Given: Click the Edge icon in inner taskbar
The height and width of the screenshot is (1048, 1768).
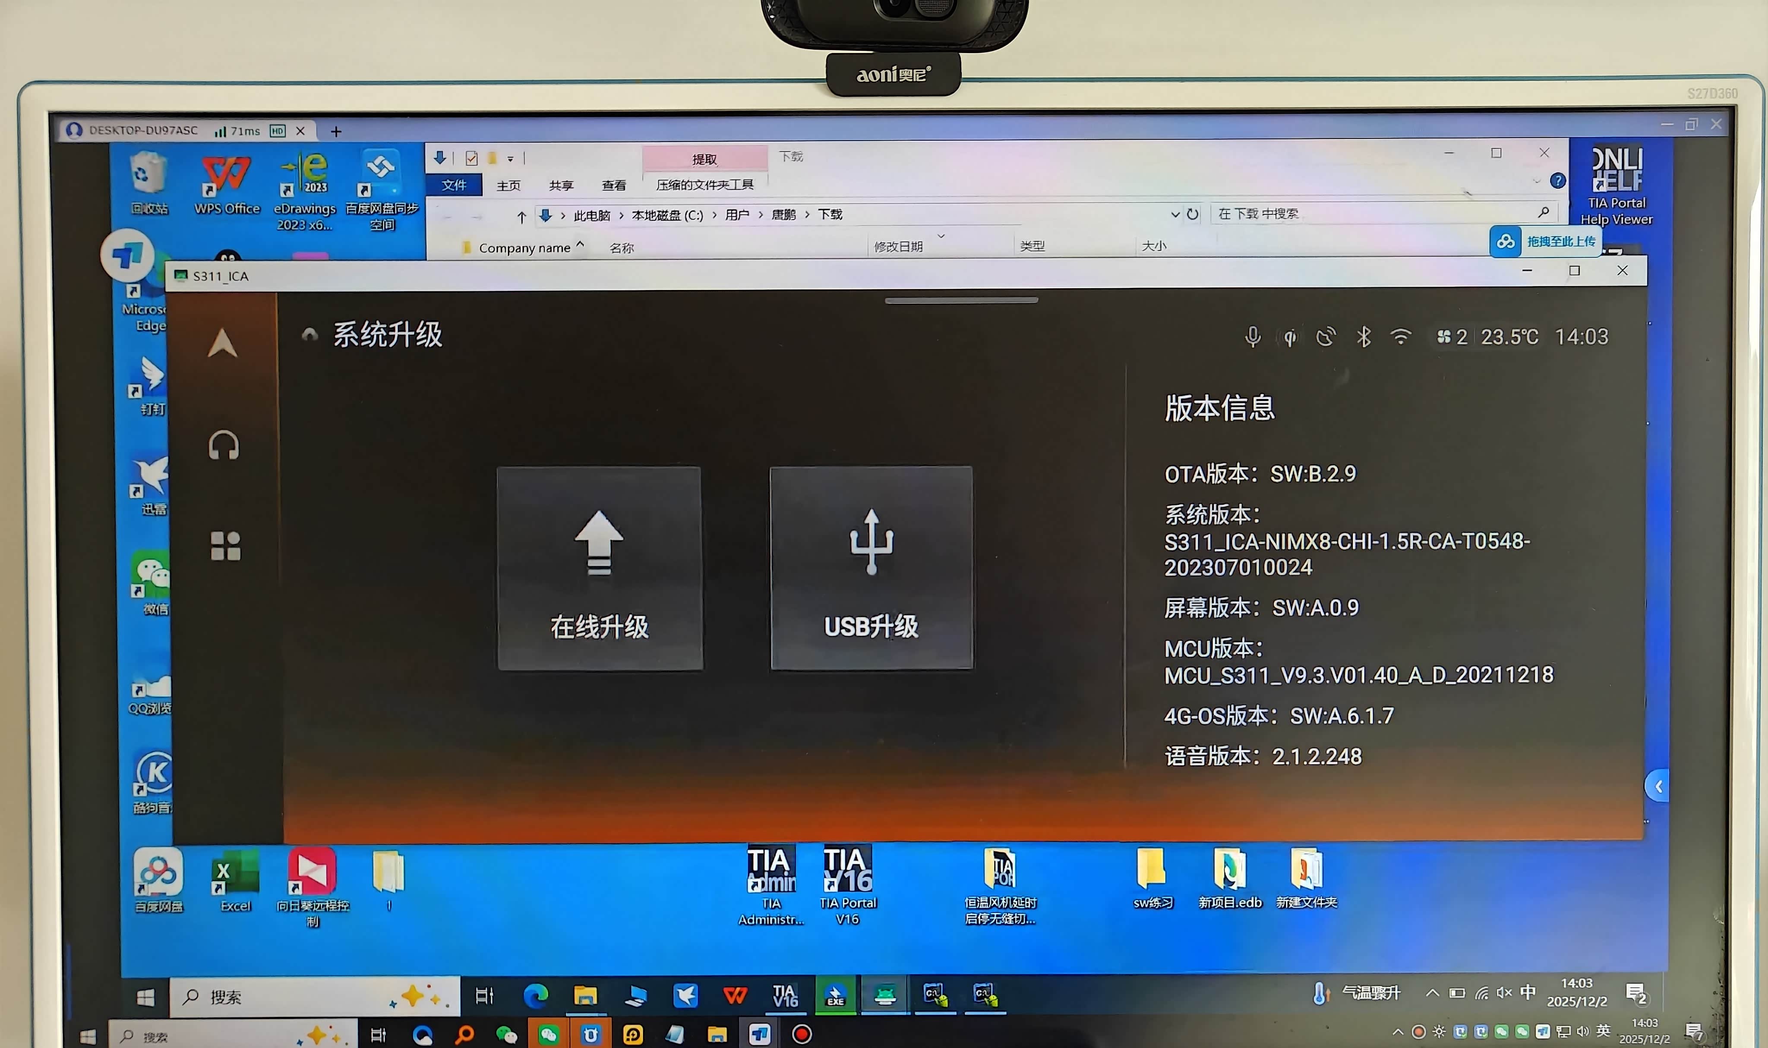Looking at the screenshot, I should pos(535,996).
